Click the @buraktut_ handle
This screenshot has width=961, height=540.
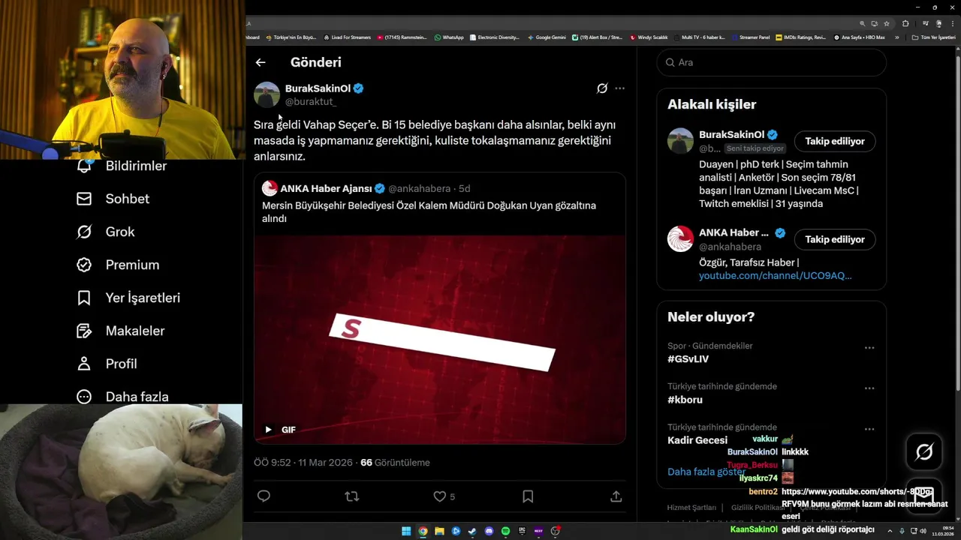pyautogui.click(x=311, y=101)
